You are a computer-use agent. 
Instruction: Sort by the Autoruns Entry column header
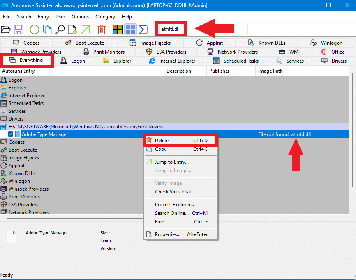[x=82, y=71]
